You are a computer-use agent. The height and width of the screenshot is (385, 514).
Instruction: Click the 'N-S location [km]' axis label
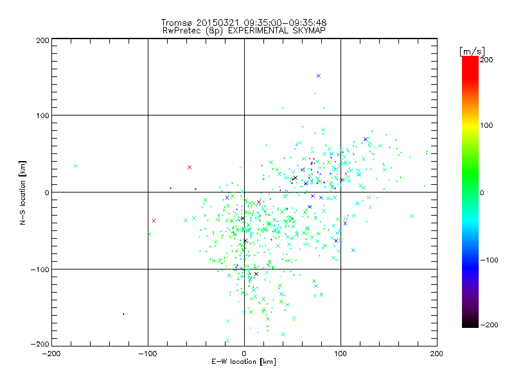tap(22, 193)
